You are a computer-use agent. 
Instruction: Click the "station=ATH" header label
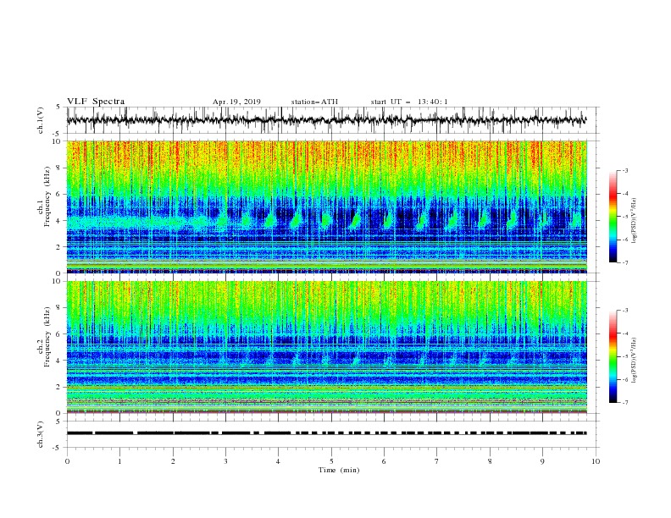pyautogui.click(x=314, y=102)
